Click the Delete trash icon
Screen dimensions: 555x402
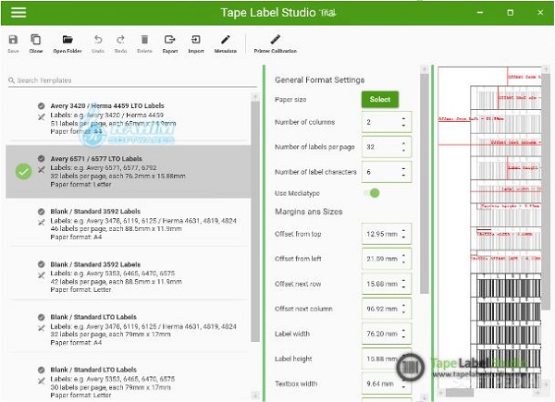point(144,40)
